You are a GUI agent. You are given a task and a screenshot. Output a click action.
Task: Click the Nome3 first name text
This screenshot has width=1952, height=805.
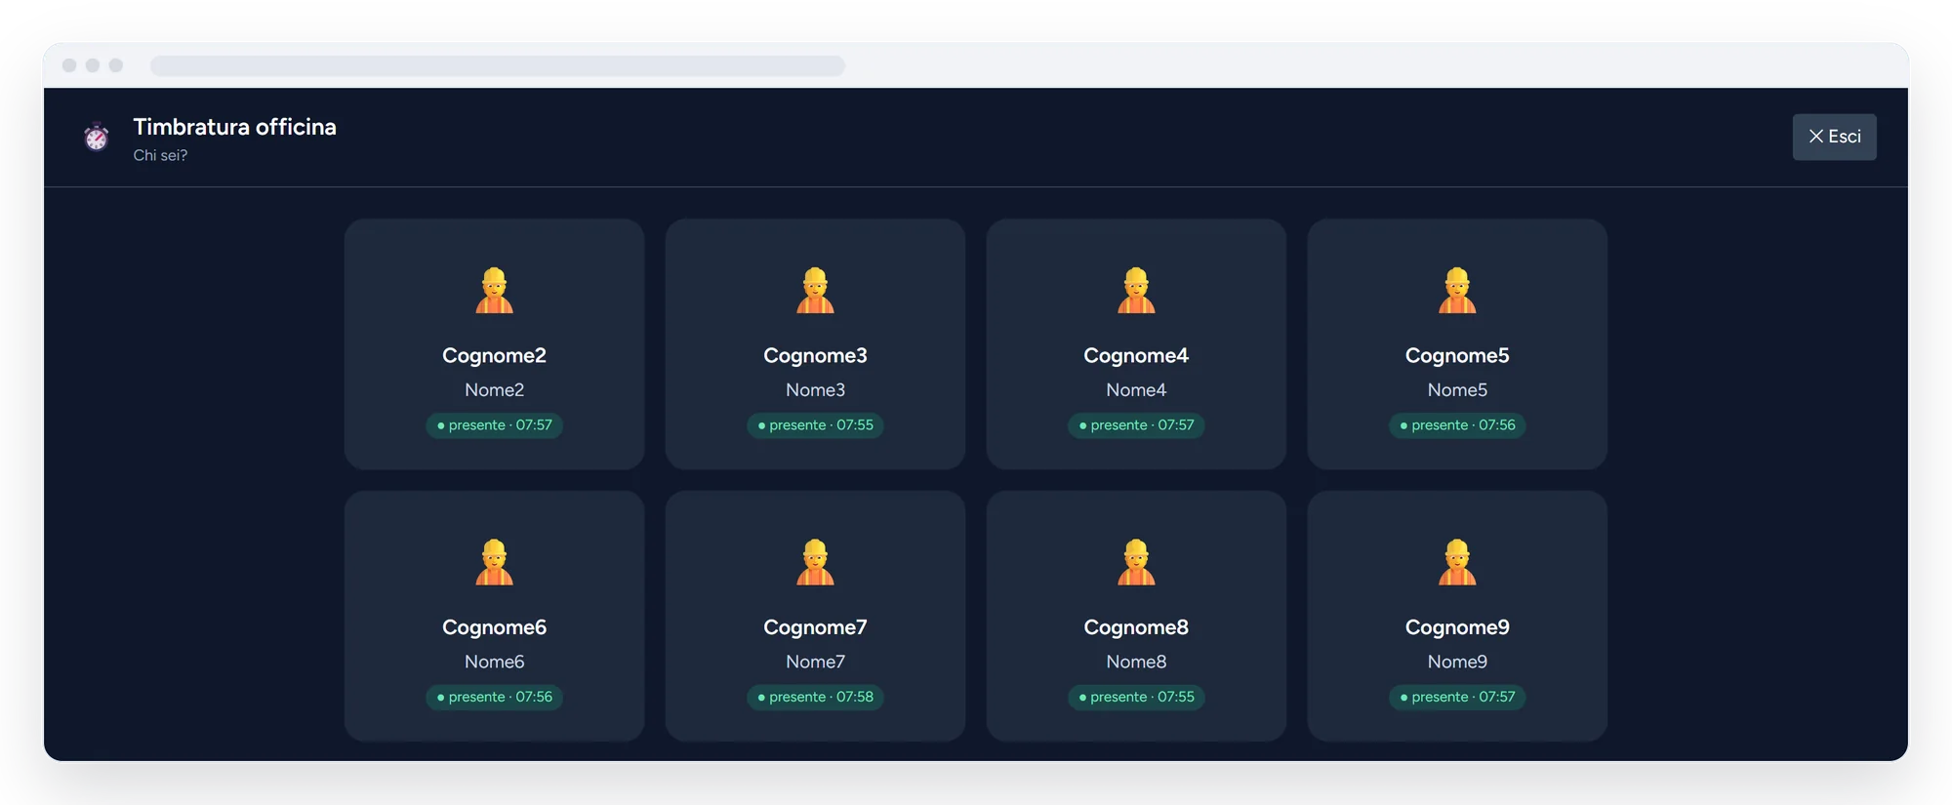point(815,390)
